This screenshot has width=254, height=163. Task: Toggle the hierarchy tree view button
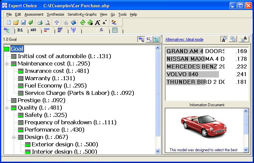tap(142, 39)
